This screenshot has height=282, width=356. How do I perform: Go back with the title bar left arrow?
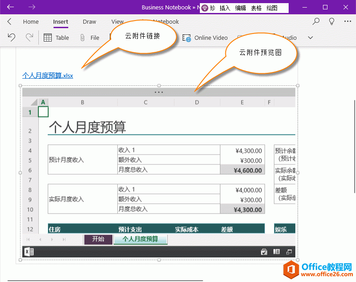[x=10, y=7]
